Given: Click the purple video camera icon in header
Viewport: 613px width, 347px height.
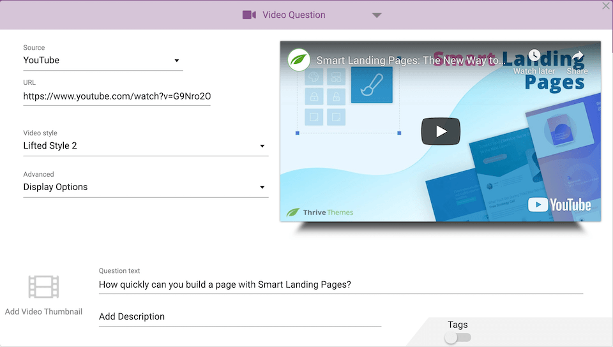Looking at the screenshot, I should point(249,15).
